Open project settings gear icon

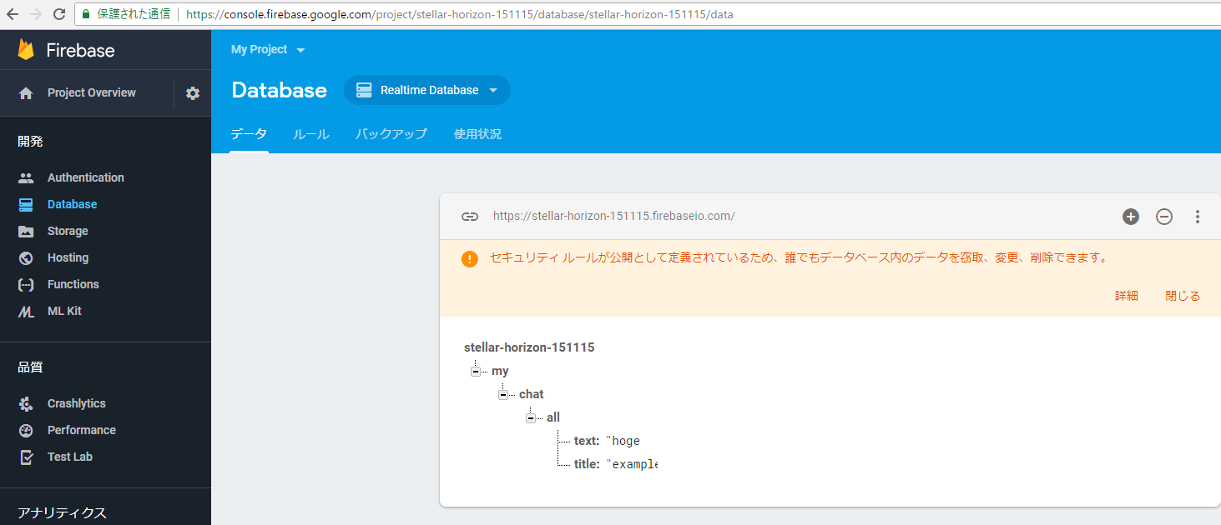coord(193,93)
